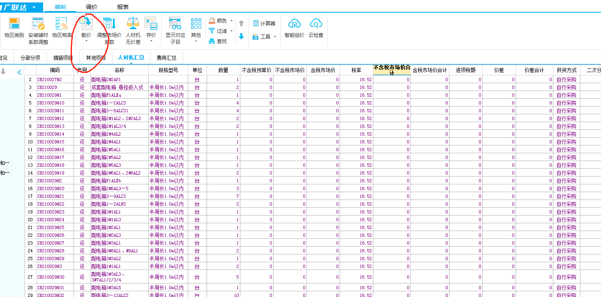Open the 费用汇总 tab

(x=166, y=58)
